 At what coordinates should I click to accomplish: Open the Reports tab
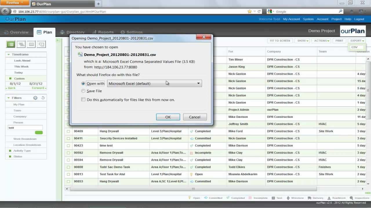103,32
